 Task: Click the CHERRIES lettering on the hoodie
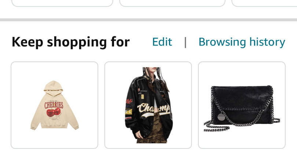point(54,105)
